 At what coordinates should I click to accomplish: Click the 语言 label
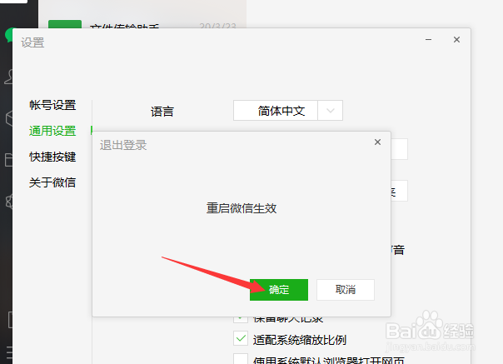(x=162, y=112)
